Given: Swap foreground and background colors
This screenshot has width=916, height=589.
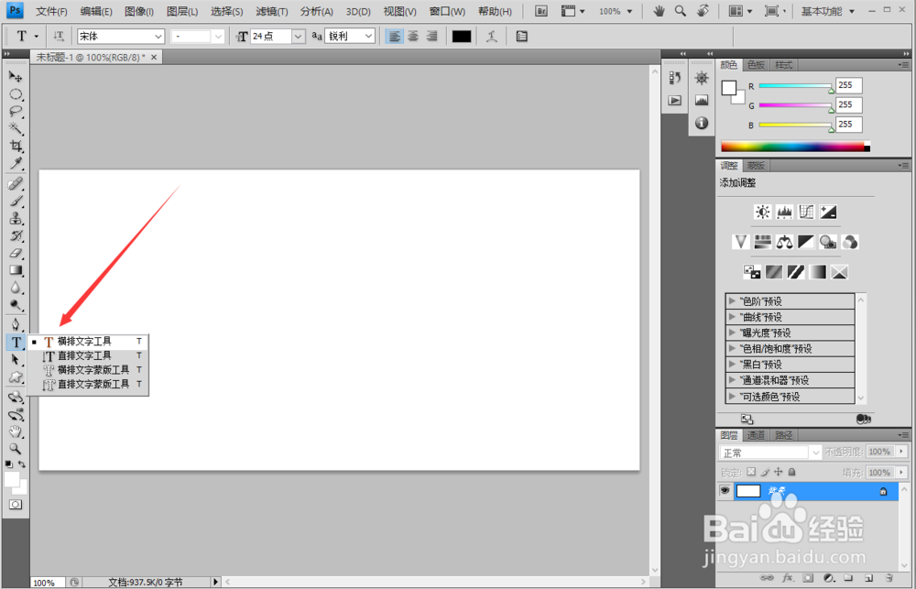Looking at the screenshot, I should [x=22, y=464].
